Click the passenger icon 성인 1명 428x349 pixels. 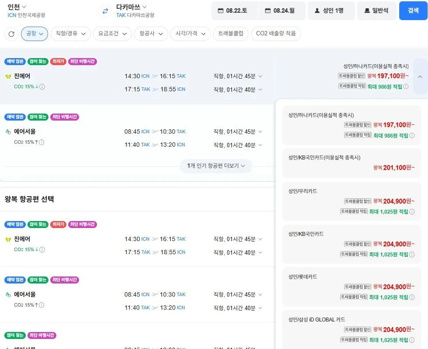coord(317,10)
